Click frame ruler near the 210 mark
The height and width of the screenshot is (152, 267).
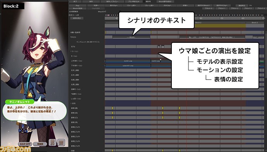[x=222, y=18]
